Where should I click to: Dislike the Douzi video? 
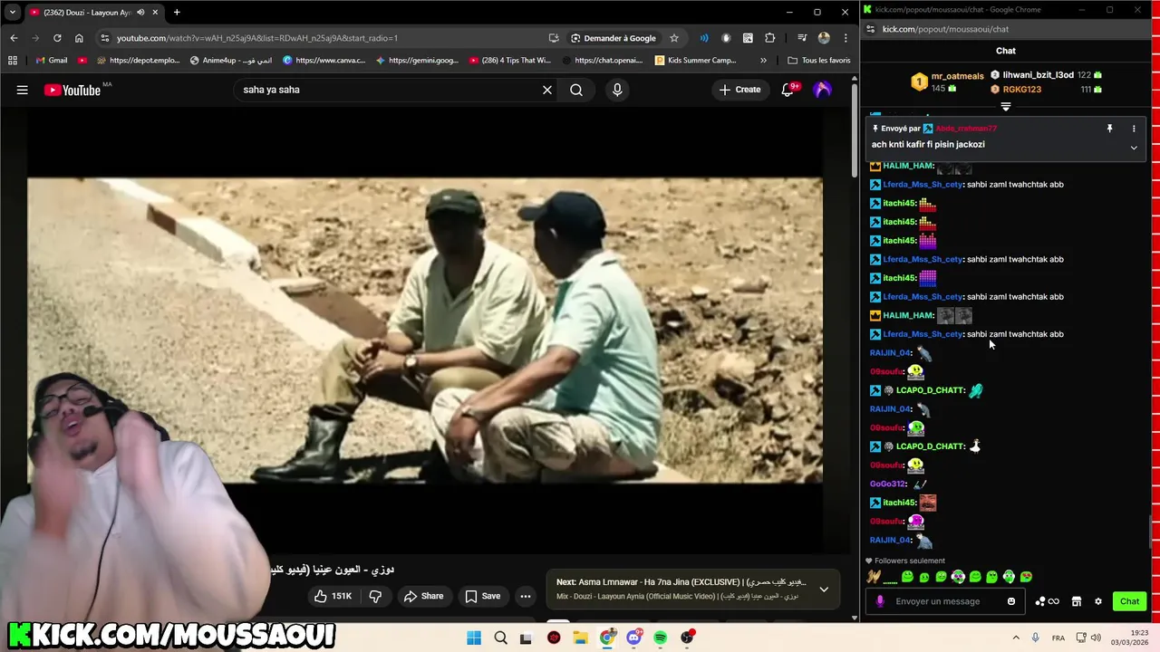pos(375,596)
